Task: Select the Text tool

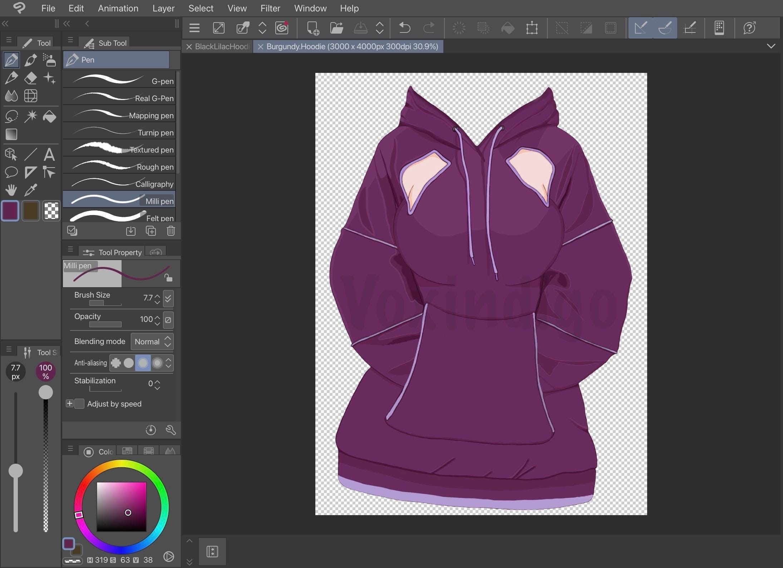Action: [50, 154]
